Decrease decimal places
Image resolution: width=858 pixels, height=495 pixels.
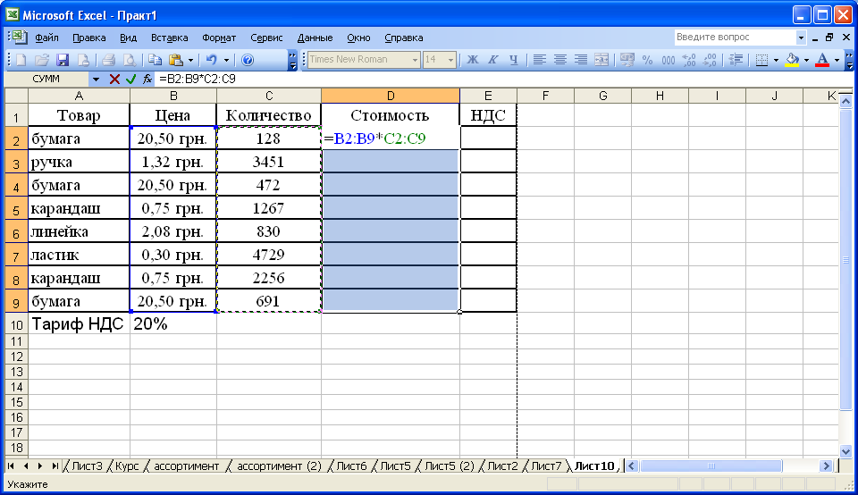click(x=710, y=60)
